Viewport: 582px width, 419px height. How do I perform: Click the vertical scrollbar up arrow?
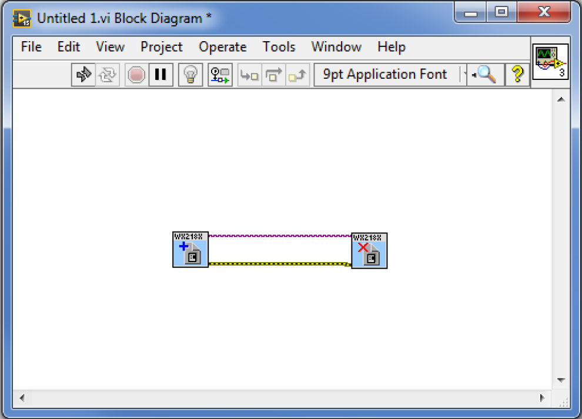click(x=560, y=99)
